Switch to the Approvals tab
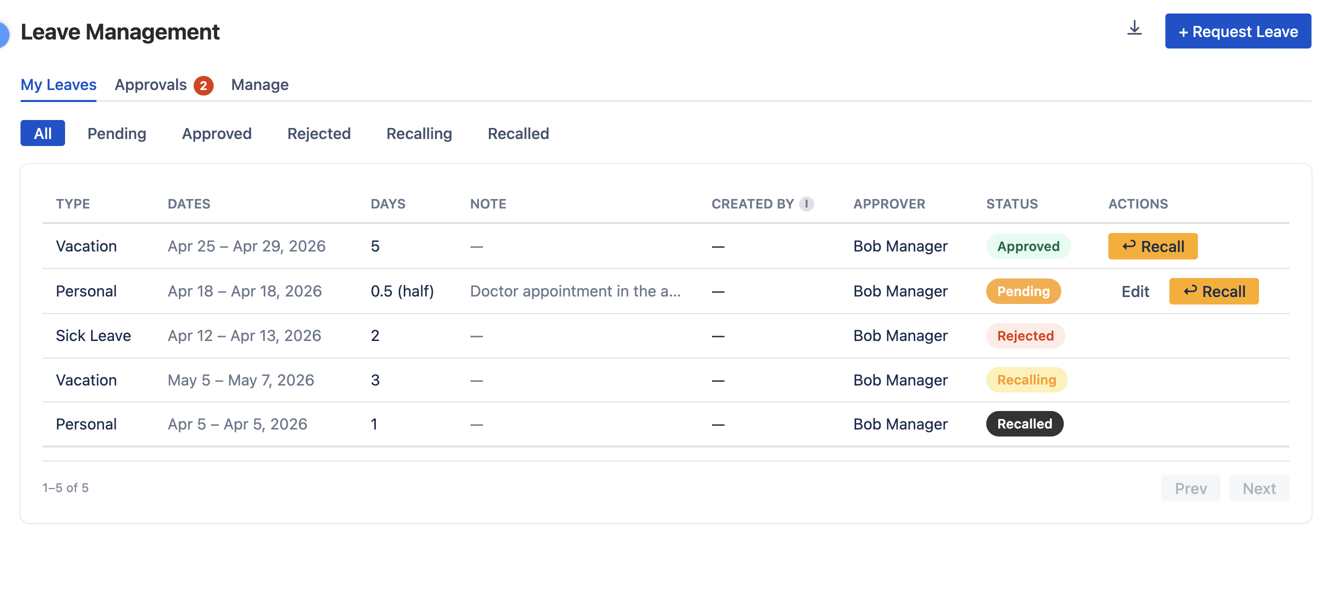This screenshot has height=605, width=1327. pyautogui.click(x=151, y=84)
